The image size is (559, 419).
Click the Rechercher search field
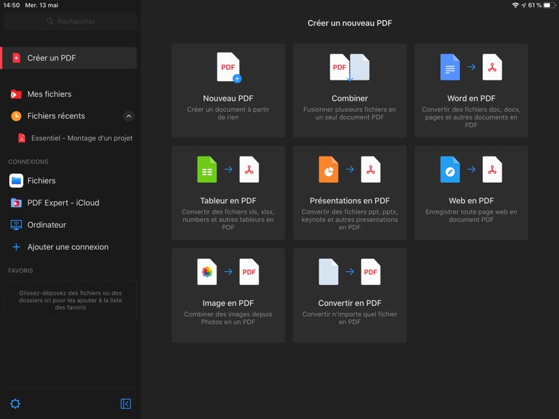pyautogui.click(x=71, y=22)
